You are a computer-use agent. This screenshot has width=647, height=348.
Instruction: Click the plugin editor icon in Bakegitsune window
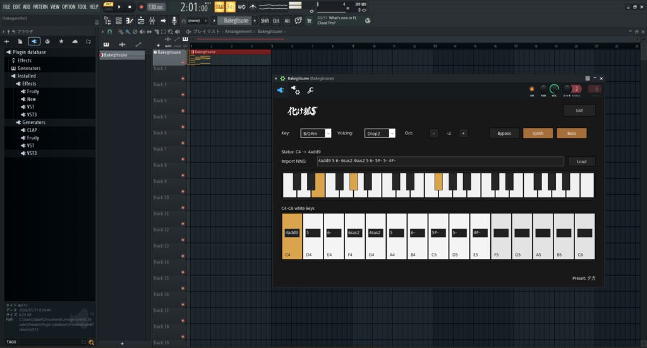(x=281, y=90)
